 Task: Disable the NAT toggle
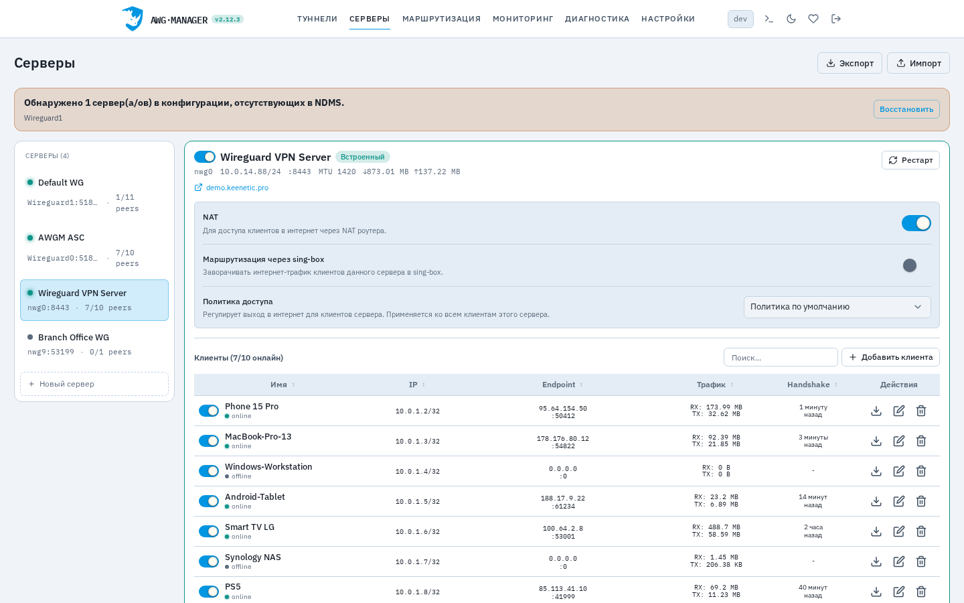tap(916, 223)
